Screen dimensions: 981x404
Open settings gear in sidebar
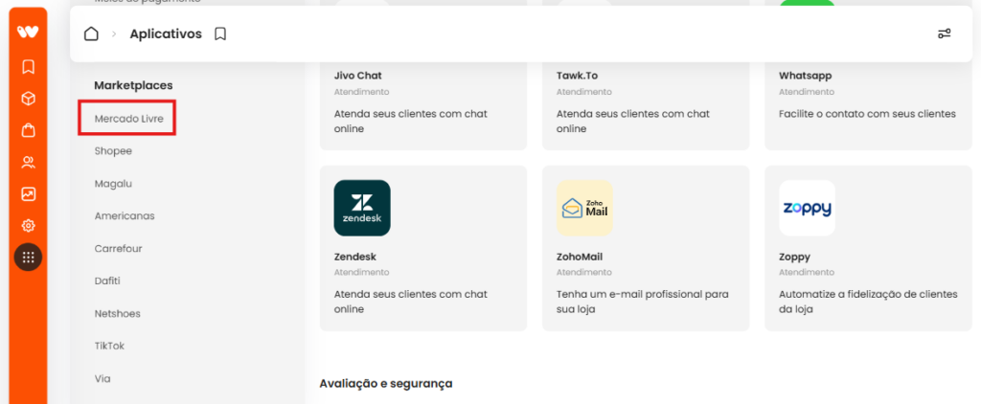click(x=28, y=226)
